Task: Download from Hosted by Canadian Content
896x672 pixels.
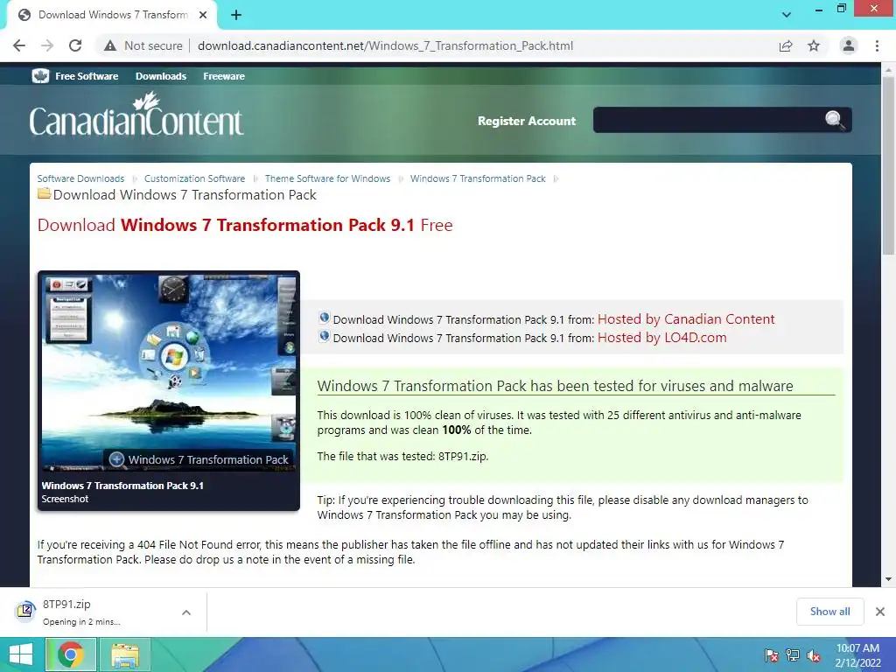Action: pos(686,318)
